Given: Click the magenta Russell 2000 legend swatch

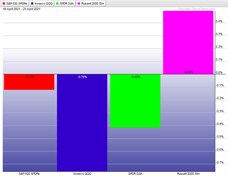Looking at the screenshot, I should coord(79,3).
